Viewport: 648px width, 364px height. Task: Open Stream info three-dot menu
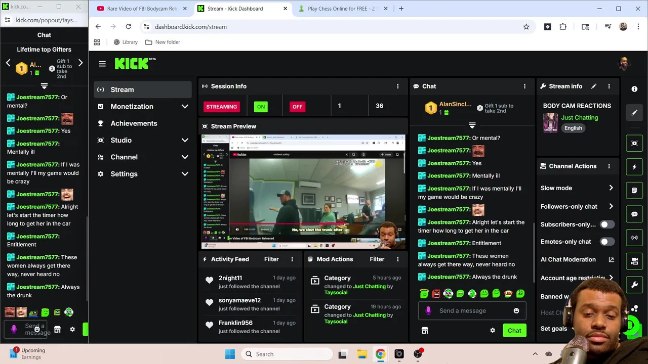609,86
